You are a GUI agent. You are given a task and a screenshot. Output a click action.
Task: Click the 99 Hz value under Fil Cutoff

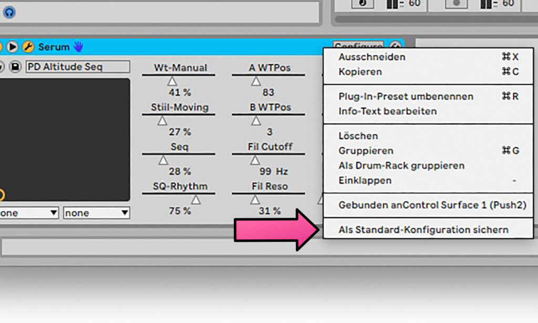pos(273,171)
